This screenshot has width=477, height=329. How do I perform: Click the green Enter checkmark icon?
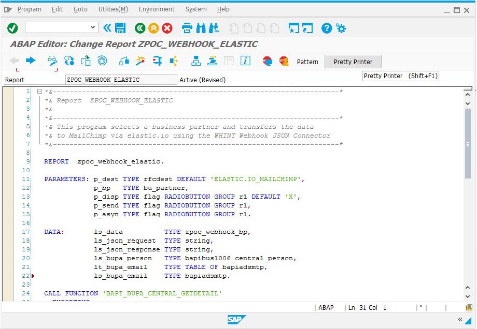pyautogui.click(x=12, y=28)
